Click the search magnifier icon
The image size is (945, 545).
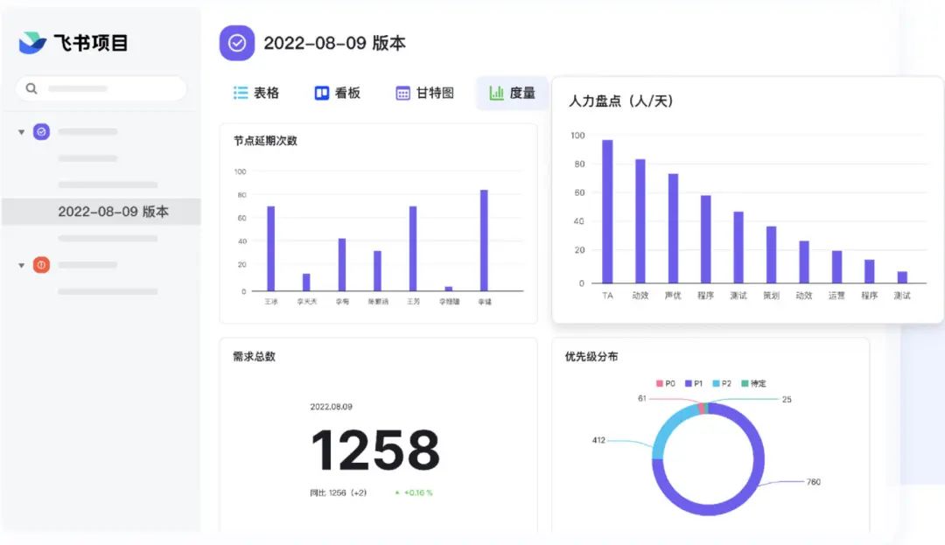[x=31, y=88]
